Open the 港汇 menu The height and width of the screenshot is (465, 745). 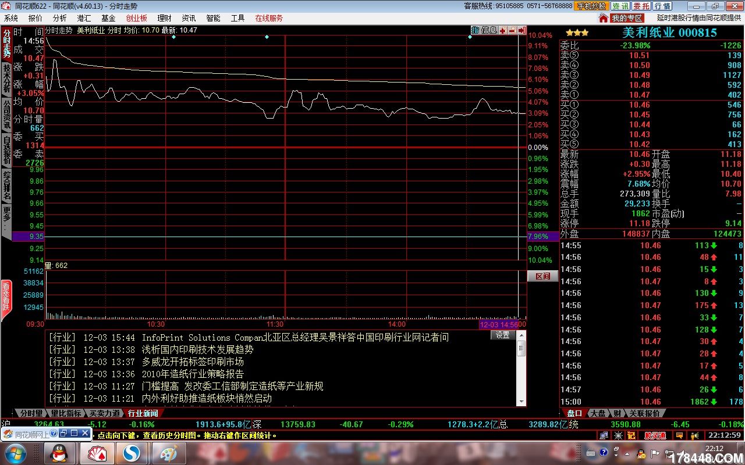tap(84, 18)
